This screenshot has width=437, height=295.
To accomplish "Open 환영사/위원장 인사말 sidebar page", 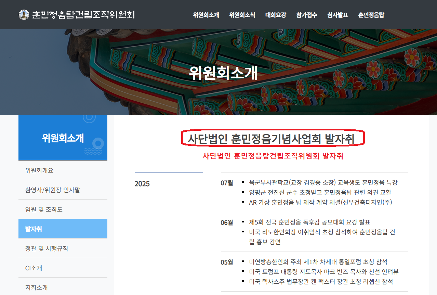I will coord(63,190).
